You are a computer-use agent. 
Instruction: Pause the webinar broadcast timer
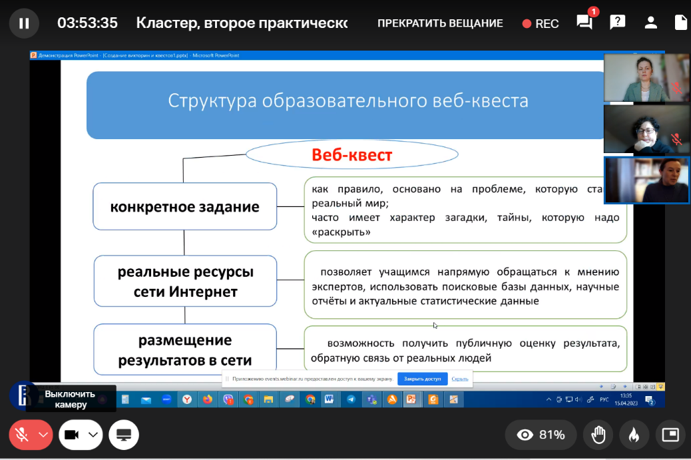tap(24, 23)
